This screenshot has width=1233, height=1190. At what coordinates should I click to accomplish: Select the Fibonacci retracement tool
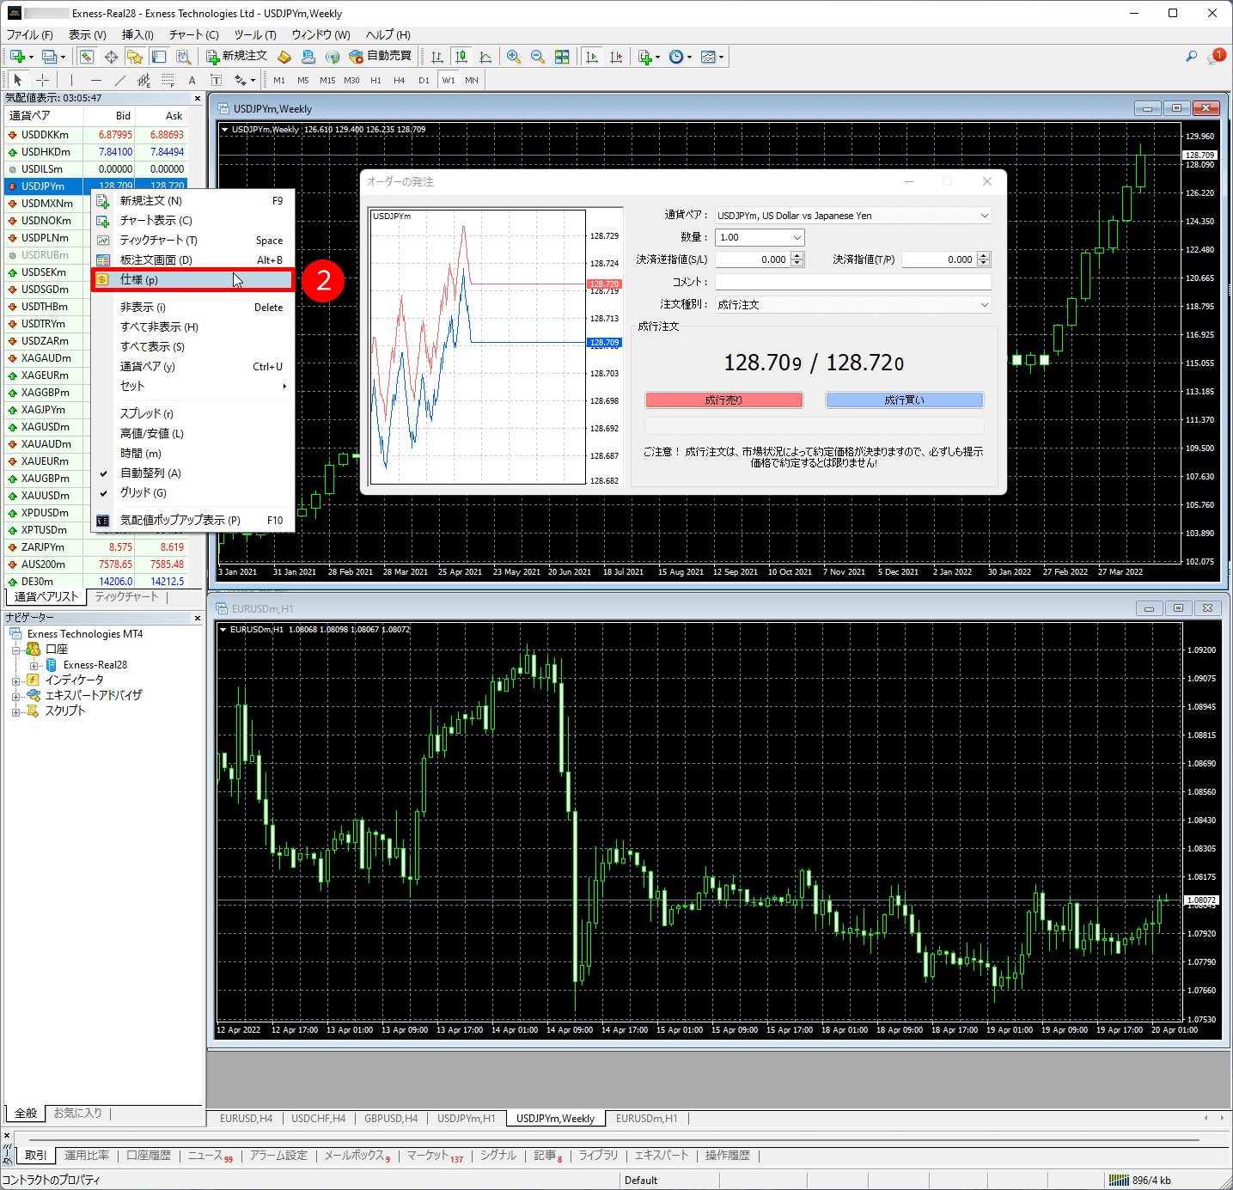[168, 80]
